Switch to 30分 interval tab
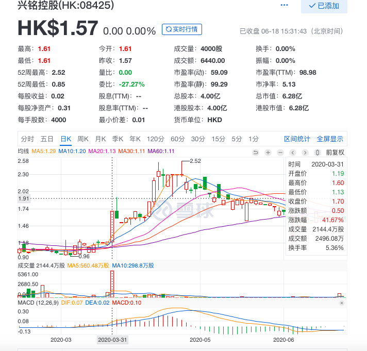Image resolution: width=367 pixels, height=351 pixels. coord(198,139)
